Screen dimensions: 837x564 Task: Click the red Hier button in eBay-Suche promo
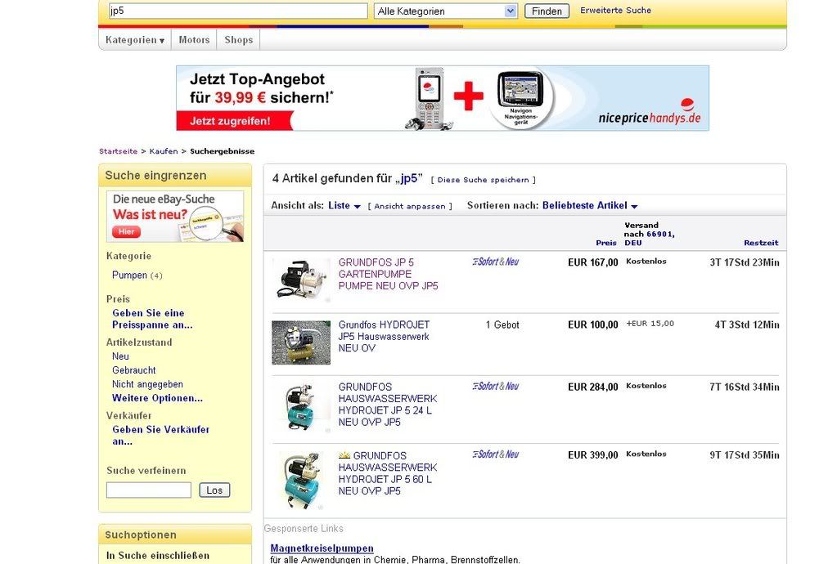126,231
